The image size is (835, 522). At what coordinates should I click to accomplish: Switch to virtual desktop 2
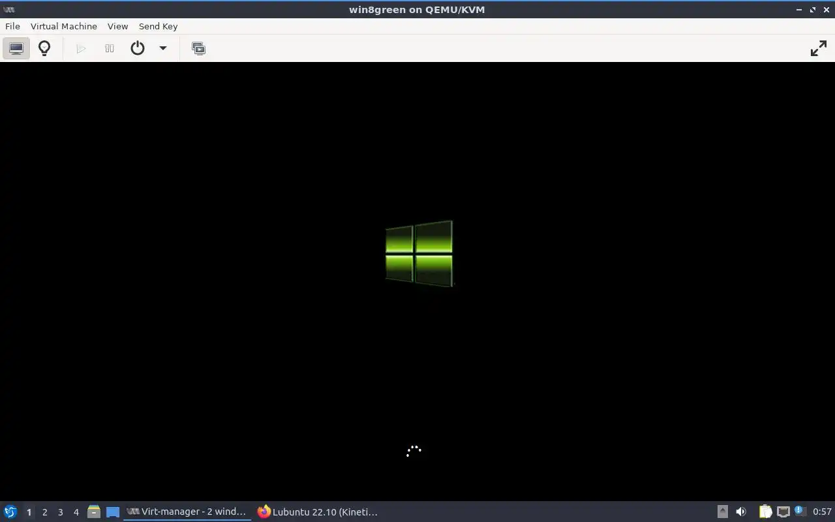click(x=44, y=512)
